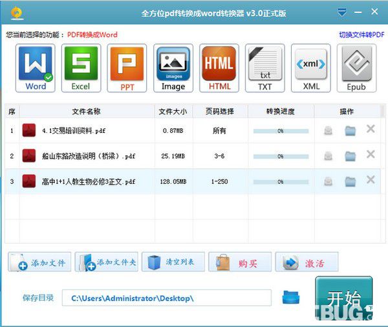388x327 pixels.
Task: Open converted file for 4.1交易培训资料.pdf
Action: click(x=328, y=131)
